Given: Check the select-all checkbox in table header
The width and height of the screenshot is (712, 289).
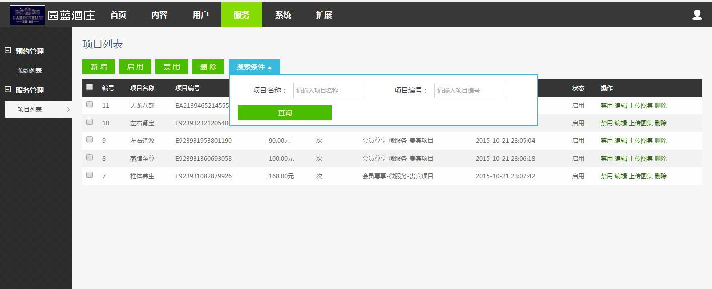Looking at the screenshot, I should coord(90,87).
